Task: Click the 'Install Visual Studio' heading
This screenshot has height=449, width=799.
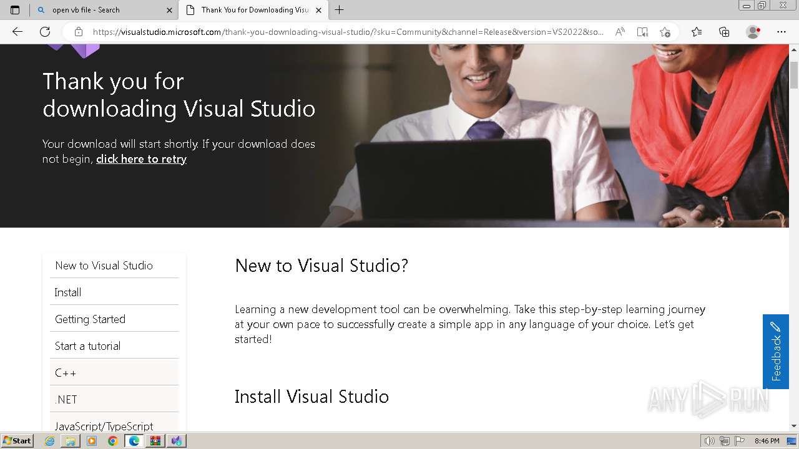Action: tap(311, 397)
